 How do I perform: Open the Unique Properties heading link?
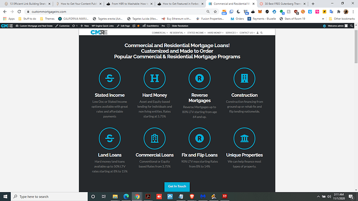tap(244, 155)
